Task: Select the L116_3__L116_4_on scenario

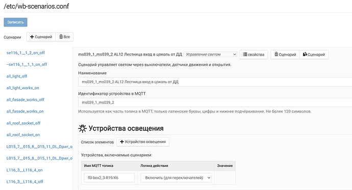Action: (x=24, y=170)
